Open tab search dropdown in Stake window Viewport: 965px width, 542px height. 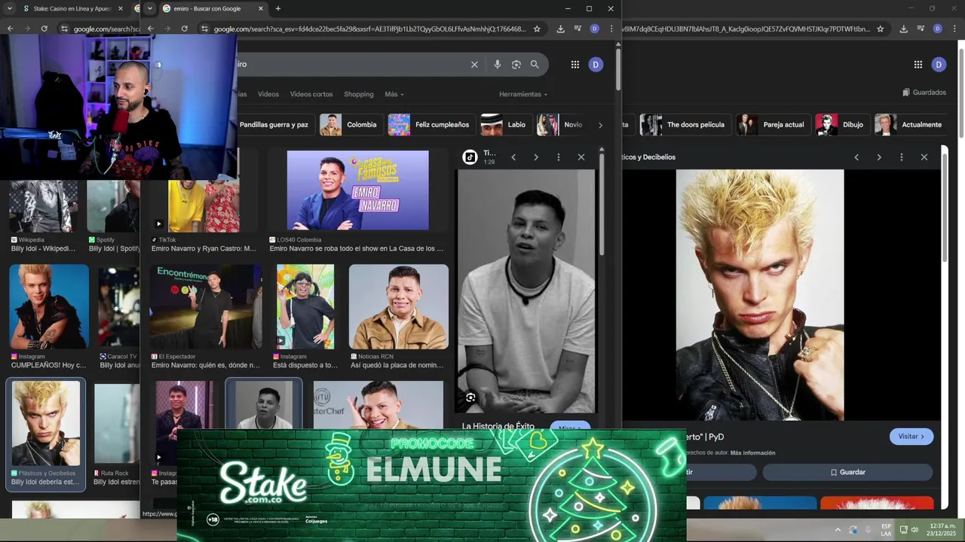tap(9, 8)
